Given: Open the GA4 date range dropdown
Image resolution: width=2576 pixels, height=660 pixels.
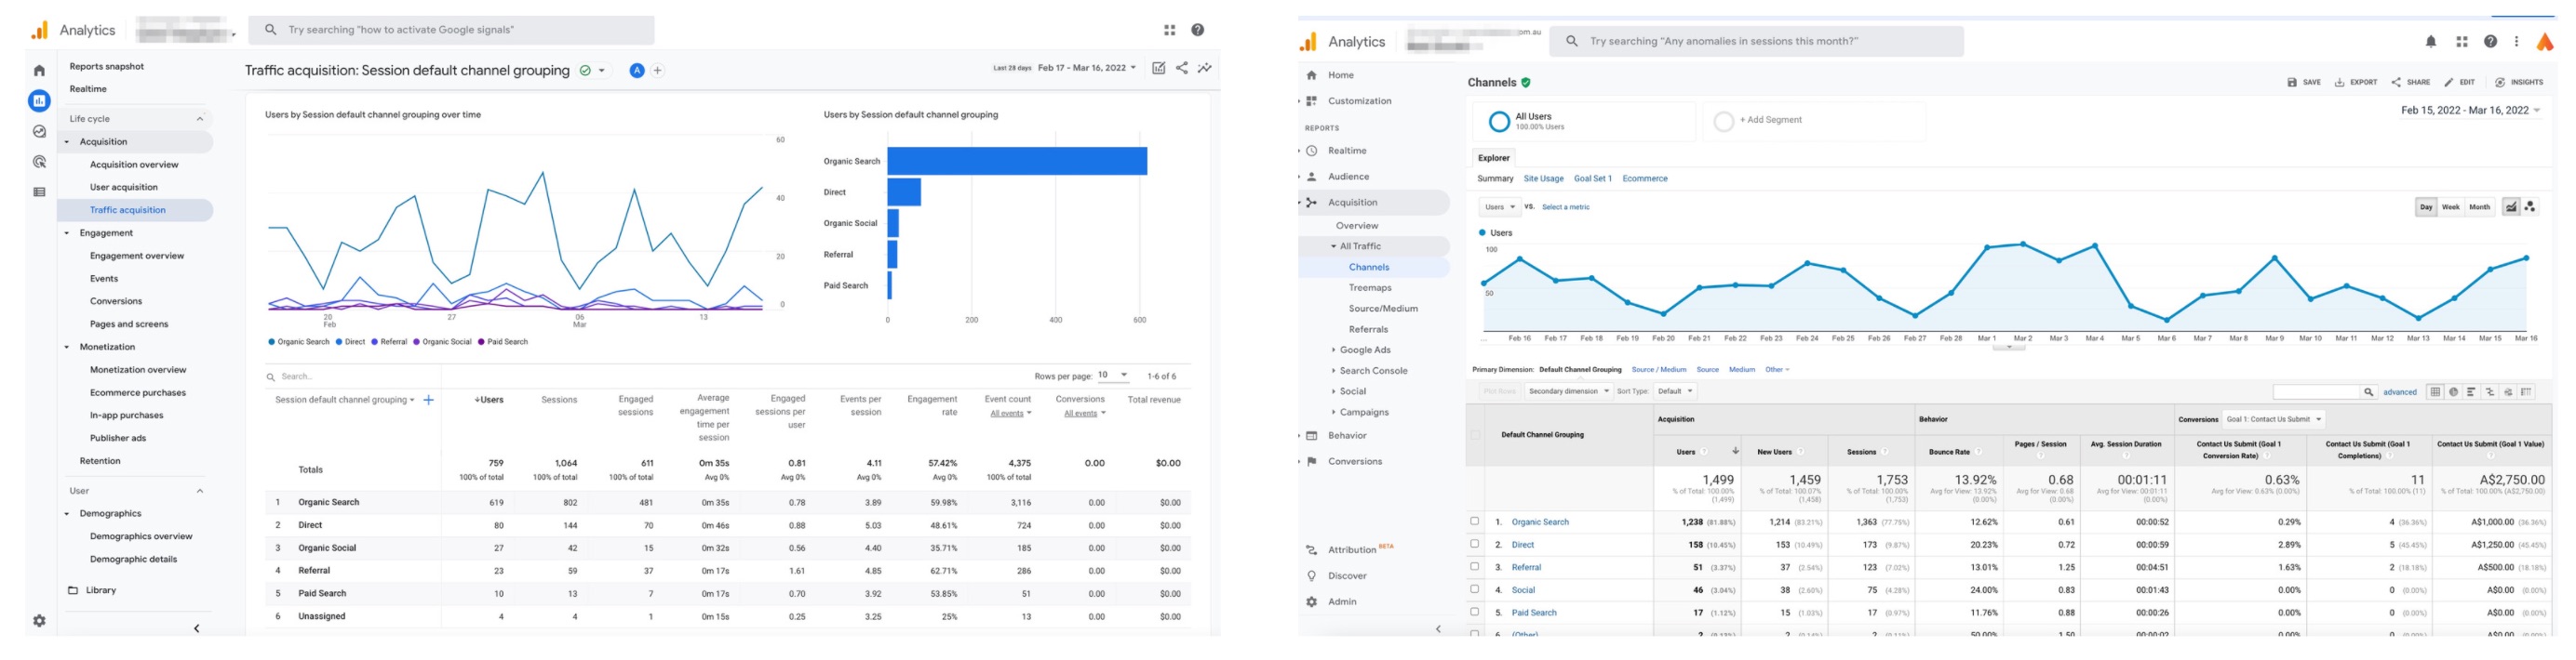Looking at the screenshot, I should [1086, 68].
